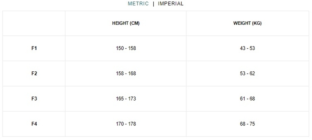Click the 150 - 158 height cell
The height and width of the screenshot is (140, 312).
click(x=126, y=48)
